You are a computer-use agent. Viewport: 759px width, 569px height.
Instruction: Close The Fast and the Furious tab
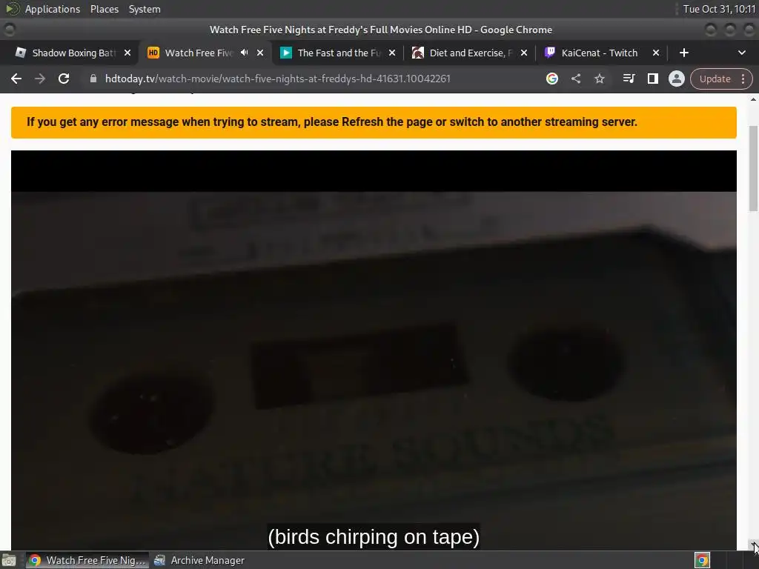tap(392, 53)
